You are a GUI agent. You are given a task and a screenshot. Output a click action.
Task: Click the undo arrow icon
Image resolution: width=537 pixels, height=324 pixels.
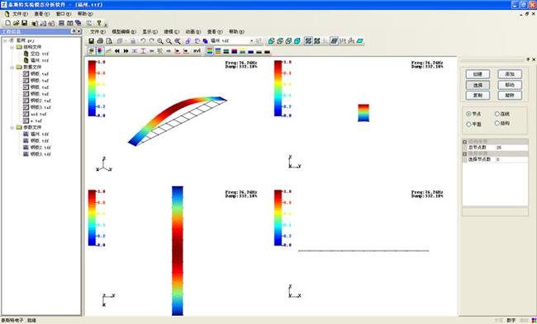click(x=143, y=41)
